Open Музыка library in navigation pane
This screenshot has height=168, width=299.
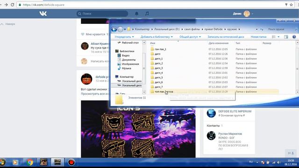coord(127,68)
